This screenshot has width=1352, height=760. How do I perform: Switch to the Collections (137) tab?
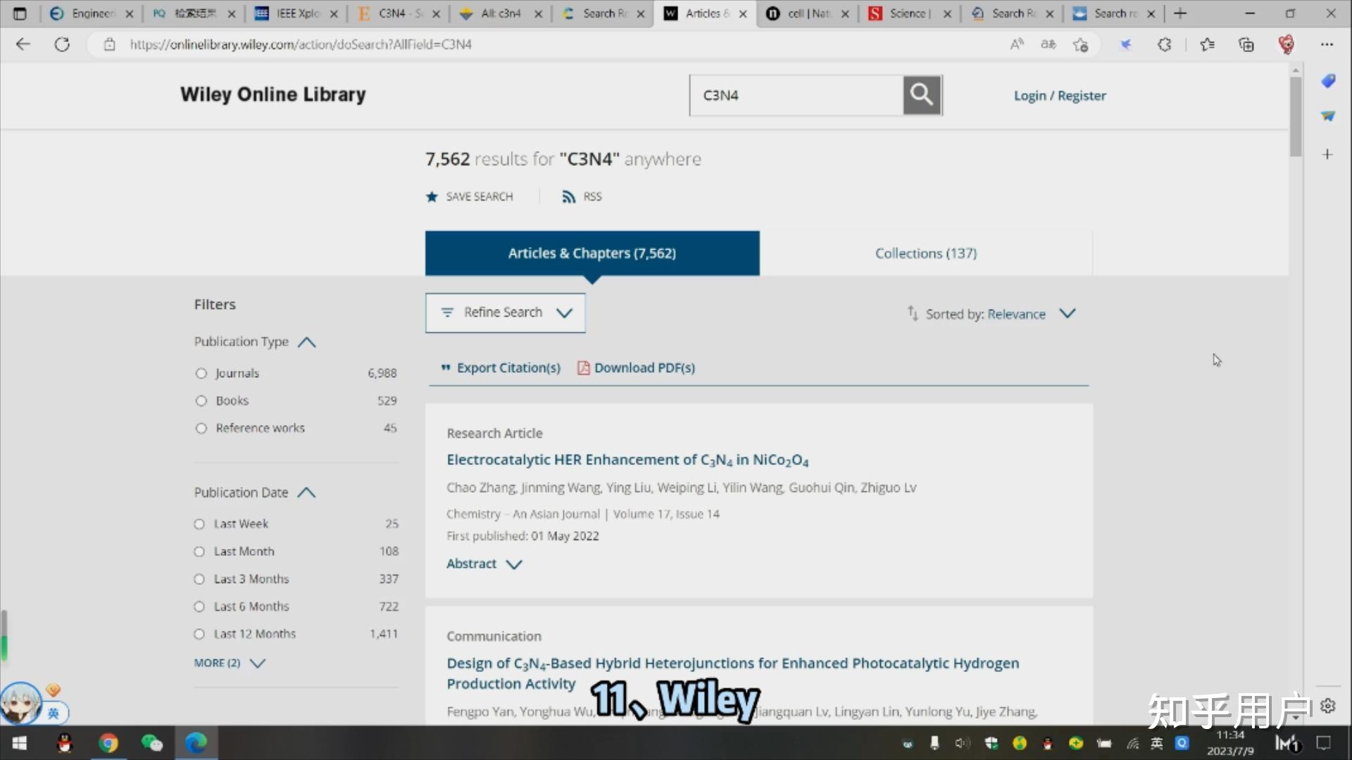[925, 253]
